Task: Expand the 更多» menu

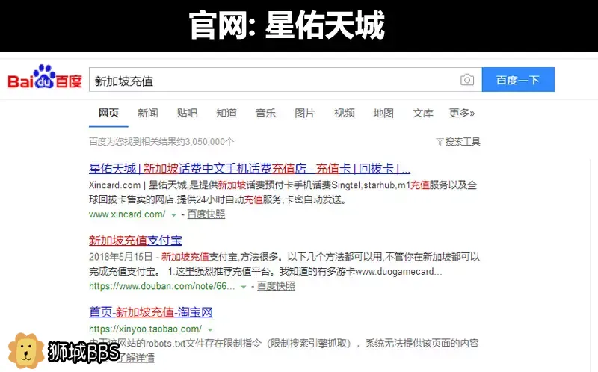Action: [x=462, y=113]
